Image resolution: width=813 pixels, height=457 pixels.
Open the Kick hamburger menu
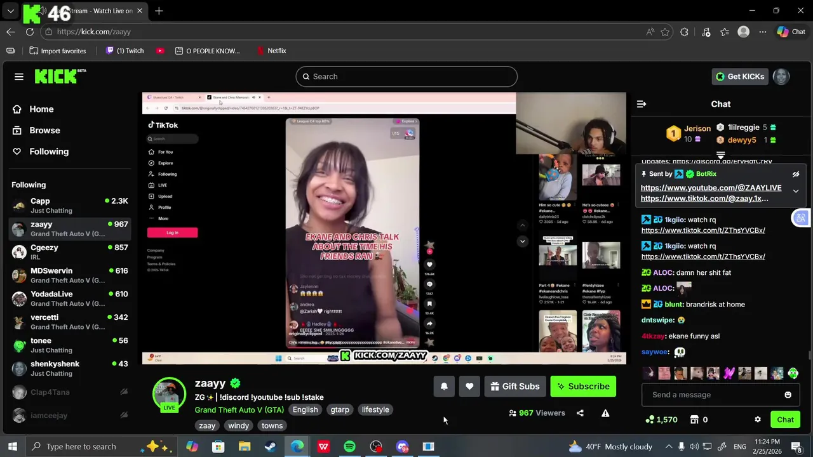[19, 76]
